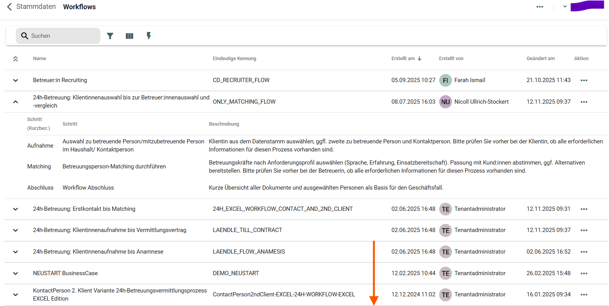Collapse the expanded ONLY_MATCHING_FLOW workflow row

click(x=15, y=102)
